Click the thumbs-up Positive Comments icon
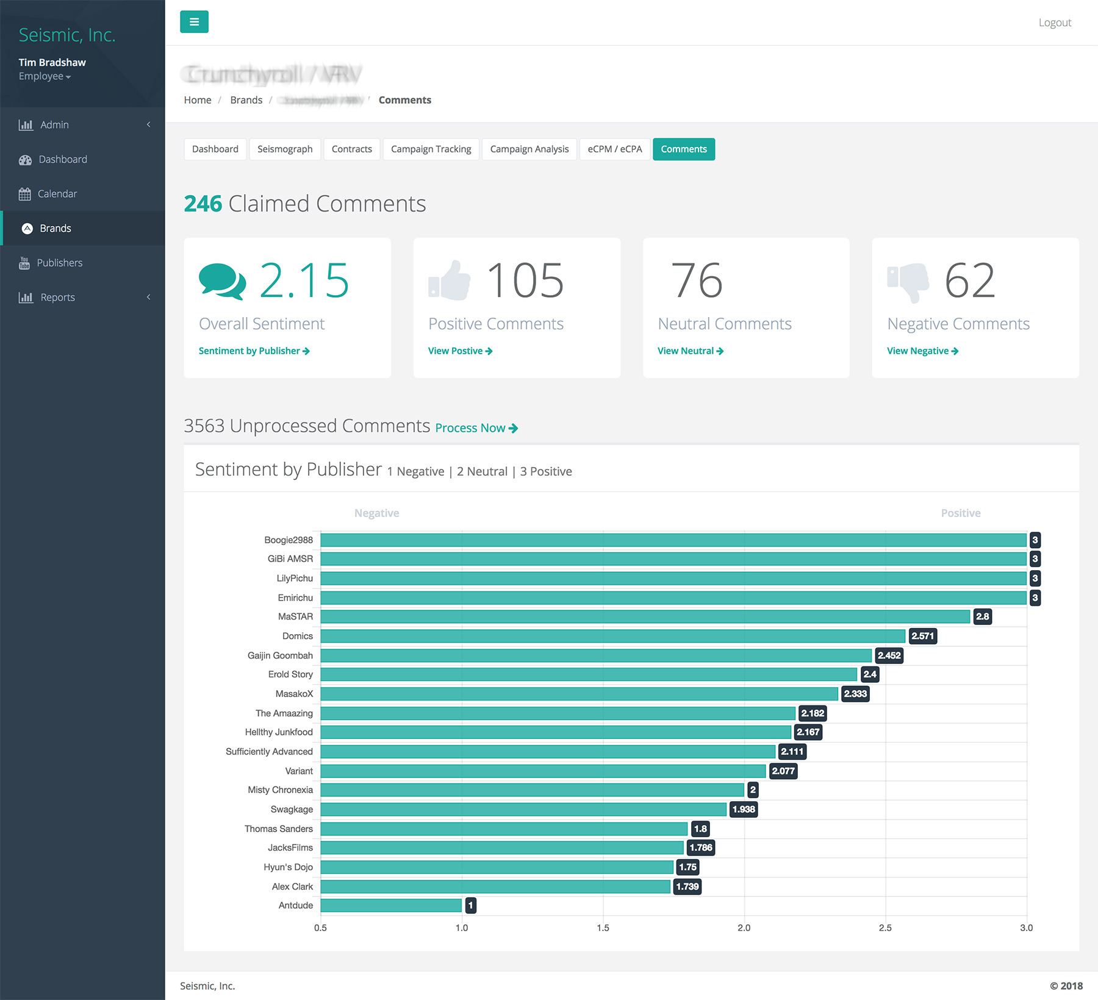 [x=450, y=281]
